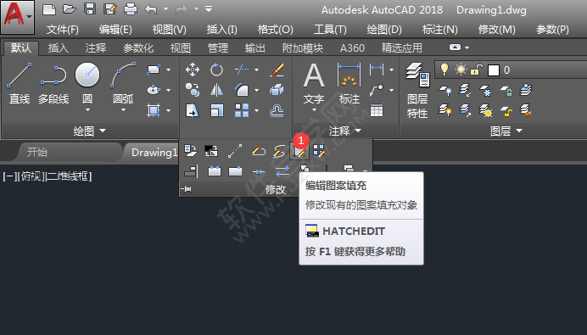Click the Stretch tool icon
The height and width of the screenshot is (335, 587).
click(193, 110)
